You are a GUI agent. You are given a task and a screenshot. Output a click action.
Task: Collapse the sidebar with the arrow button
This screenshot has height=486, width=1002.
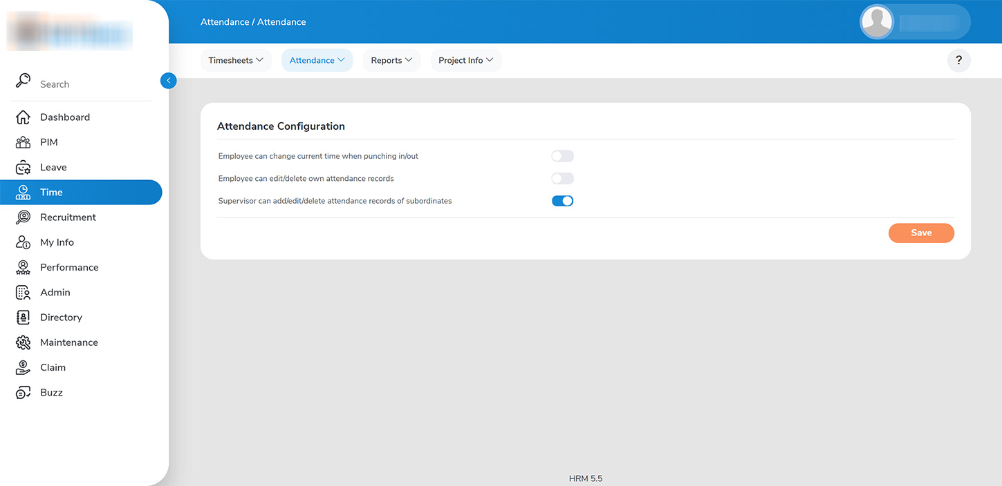click(168, 81)
